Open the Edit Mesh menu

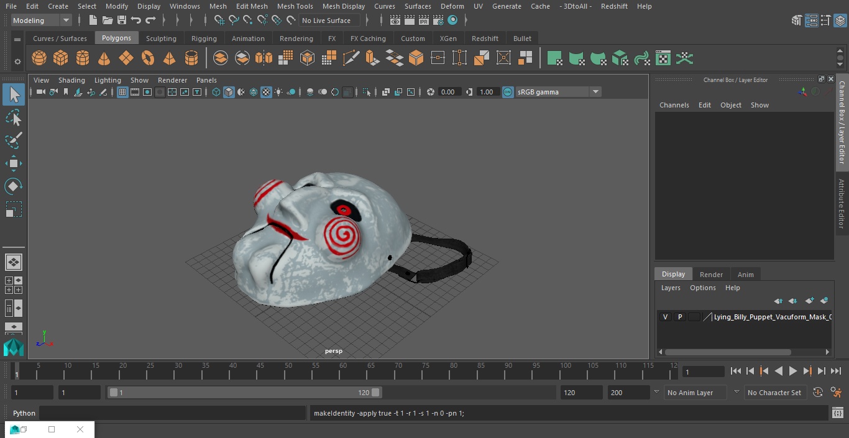252,6
